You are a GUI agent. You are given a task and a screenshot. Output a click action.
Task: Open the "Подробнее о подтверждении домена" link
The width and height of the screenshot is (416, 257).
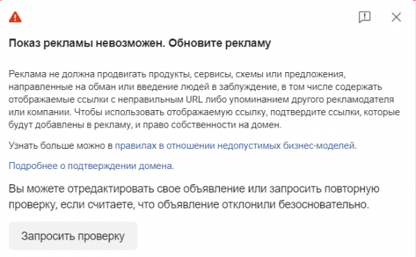[90, 166]
